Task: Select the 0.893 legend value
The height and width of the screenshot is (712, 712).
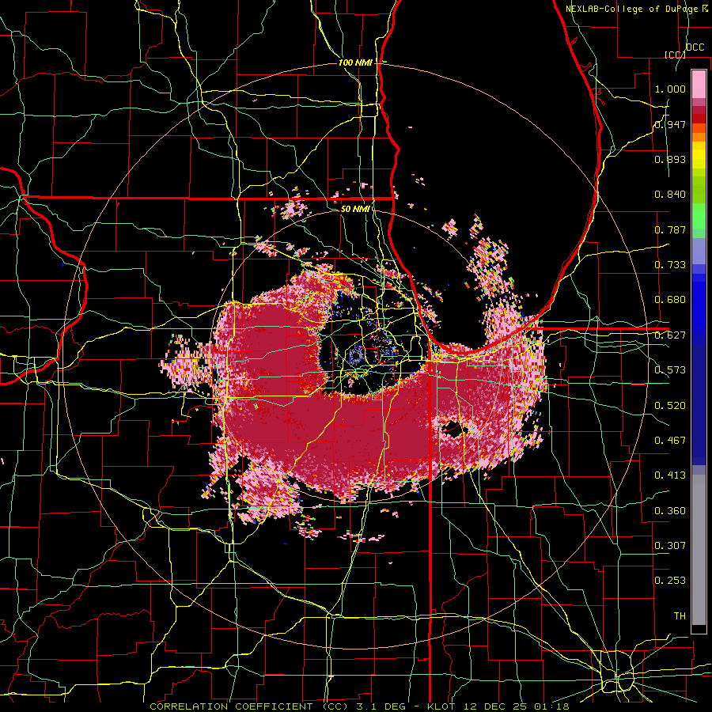Action: tap(670, 159)
